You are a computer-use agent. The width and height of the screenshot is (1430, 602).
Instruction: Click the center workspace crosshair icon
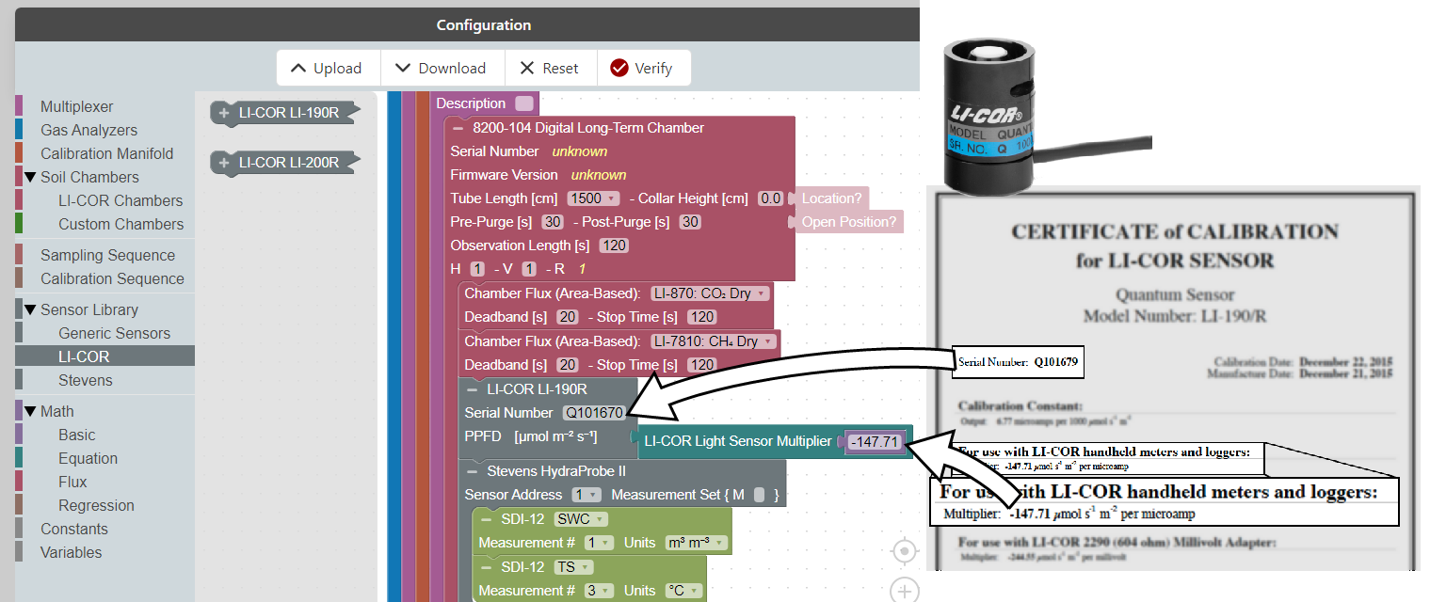click(904, 550)
